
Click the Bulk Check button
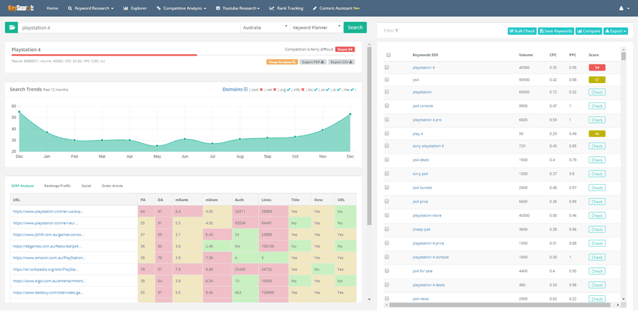[522, 31]
